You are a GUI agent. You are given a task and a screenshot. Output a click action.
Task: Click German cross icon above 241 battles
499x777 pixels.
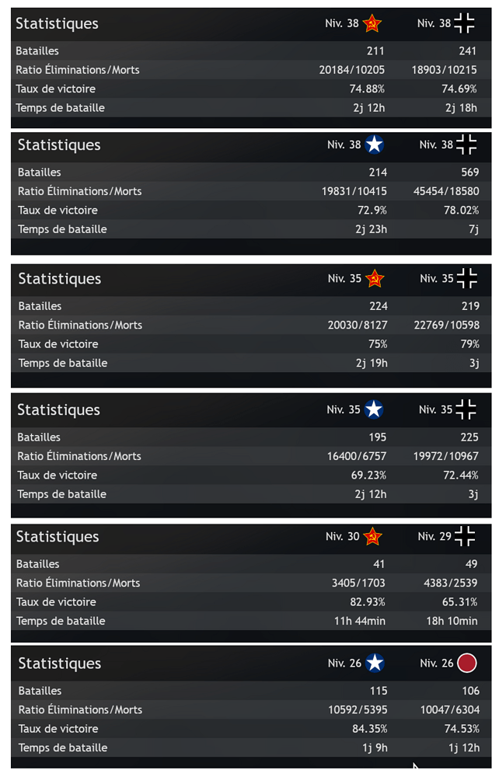pos(464,23)
